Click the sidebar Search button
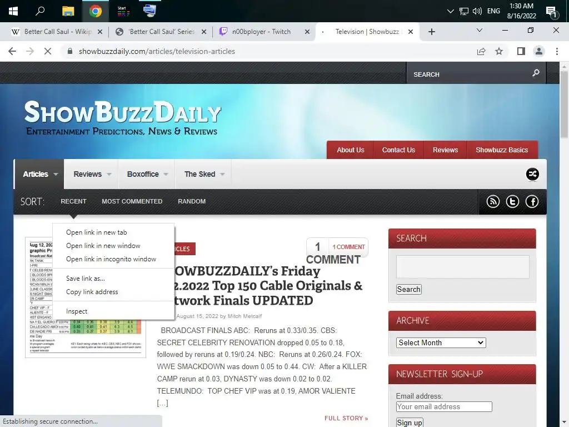The width and height of the screenshot is (569, 427). tap(408, 289)
